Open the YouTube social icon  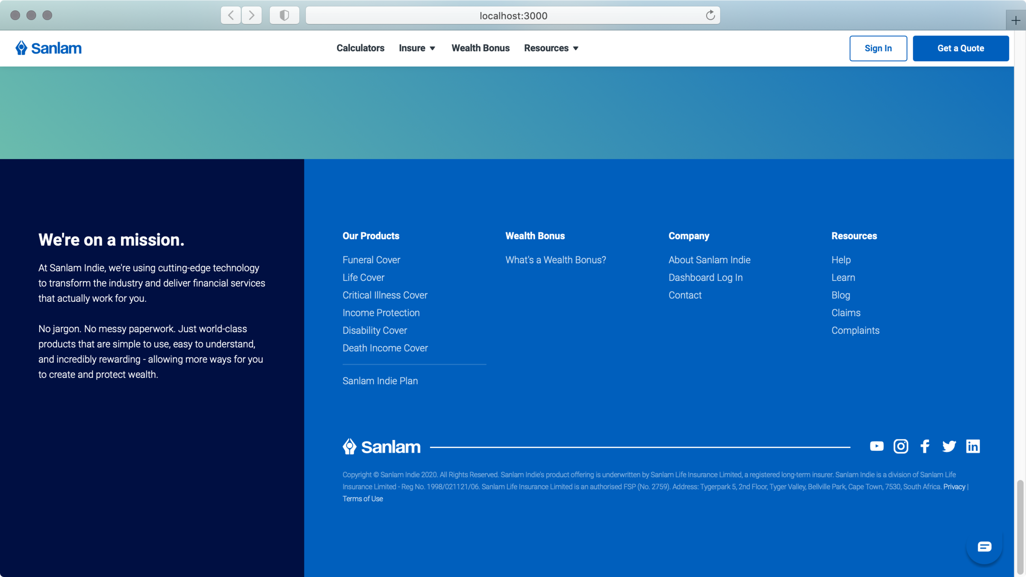pos(876,446)
